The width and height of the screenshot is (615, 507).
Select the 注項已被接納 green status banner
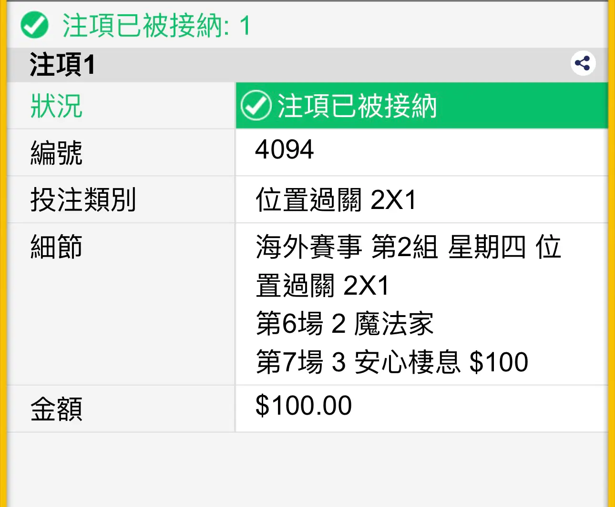(422, 105)
